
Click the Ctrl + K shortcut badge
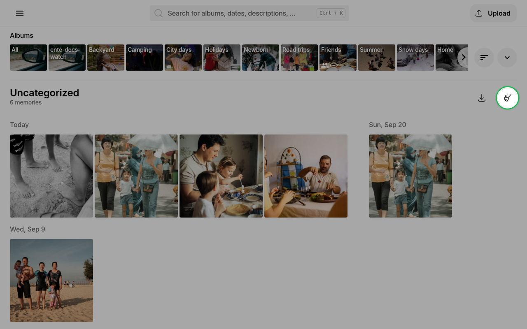coord(331,13)
